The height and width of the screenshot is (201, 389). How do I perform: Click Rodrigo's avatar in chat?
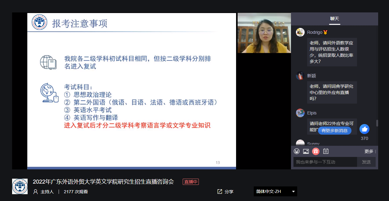click(300, 32)
